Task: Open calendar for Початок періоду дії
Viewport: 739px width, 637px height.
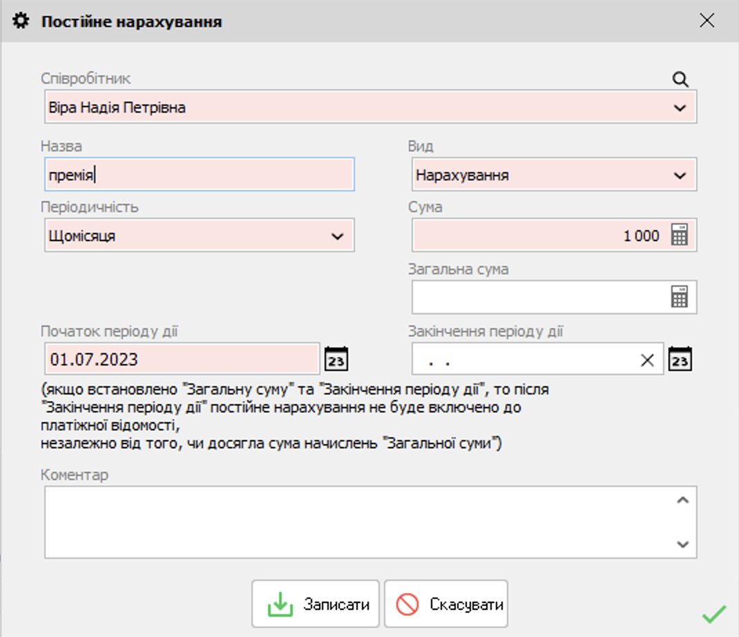Action: coord(336,359)
